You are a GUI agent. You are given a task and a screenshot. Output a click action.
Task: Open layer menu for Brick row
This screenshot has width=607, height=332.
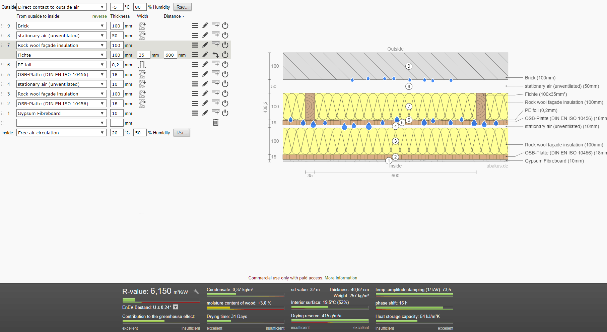[195, 26]
